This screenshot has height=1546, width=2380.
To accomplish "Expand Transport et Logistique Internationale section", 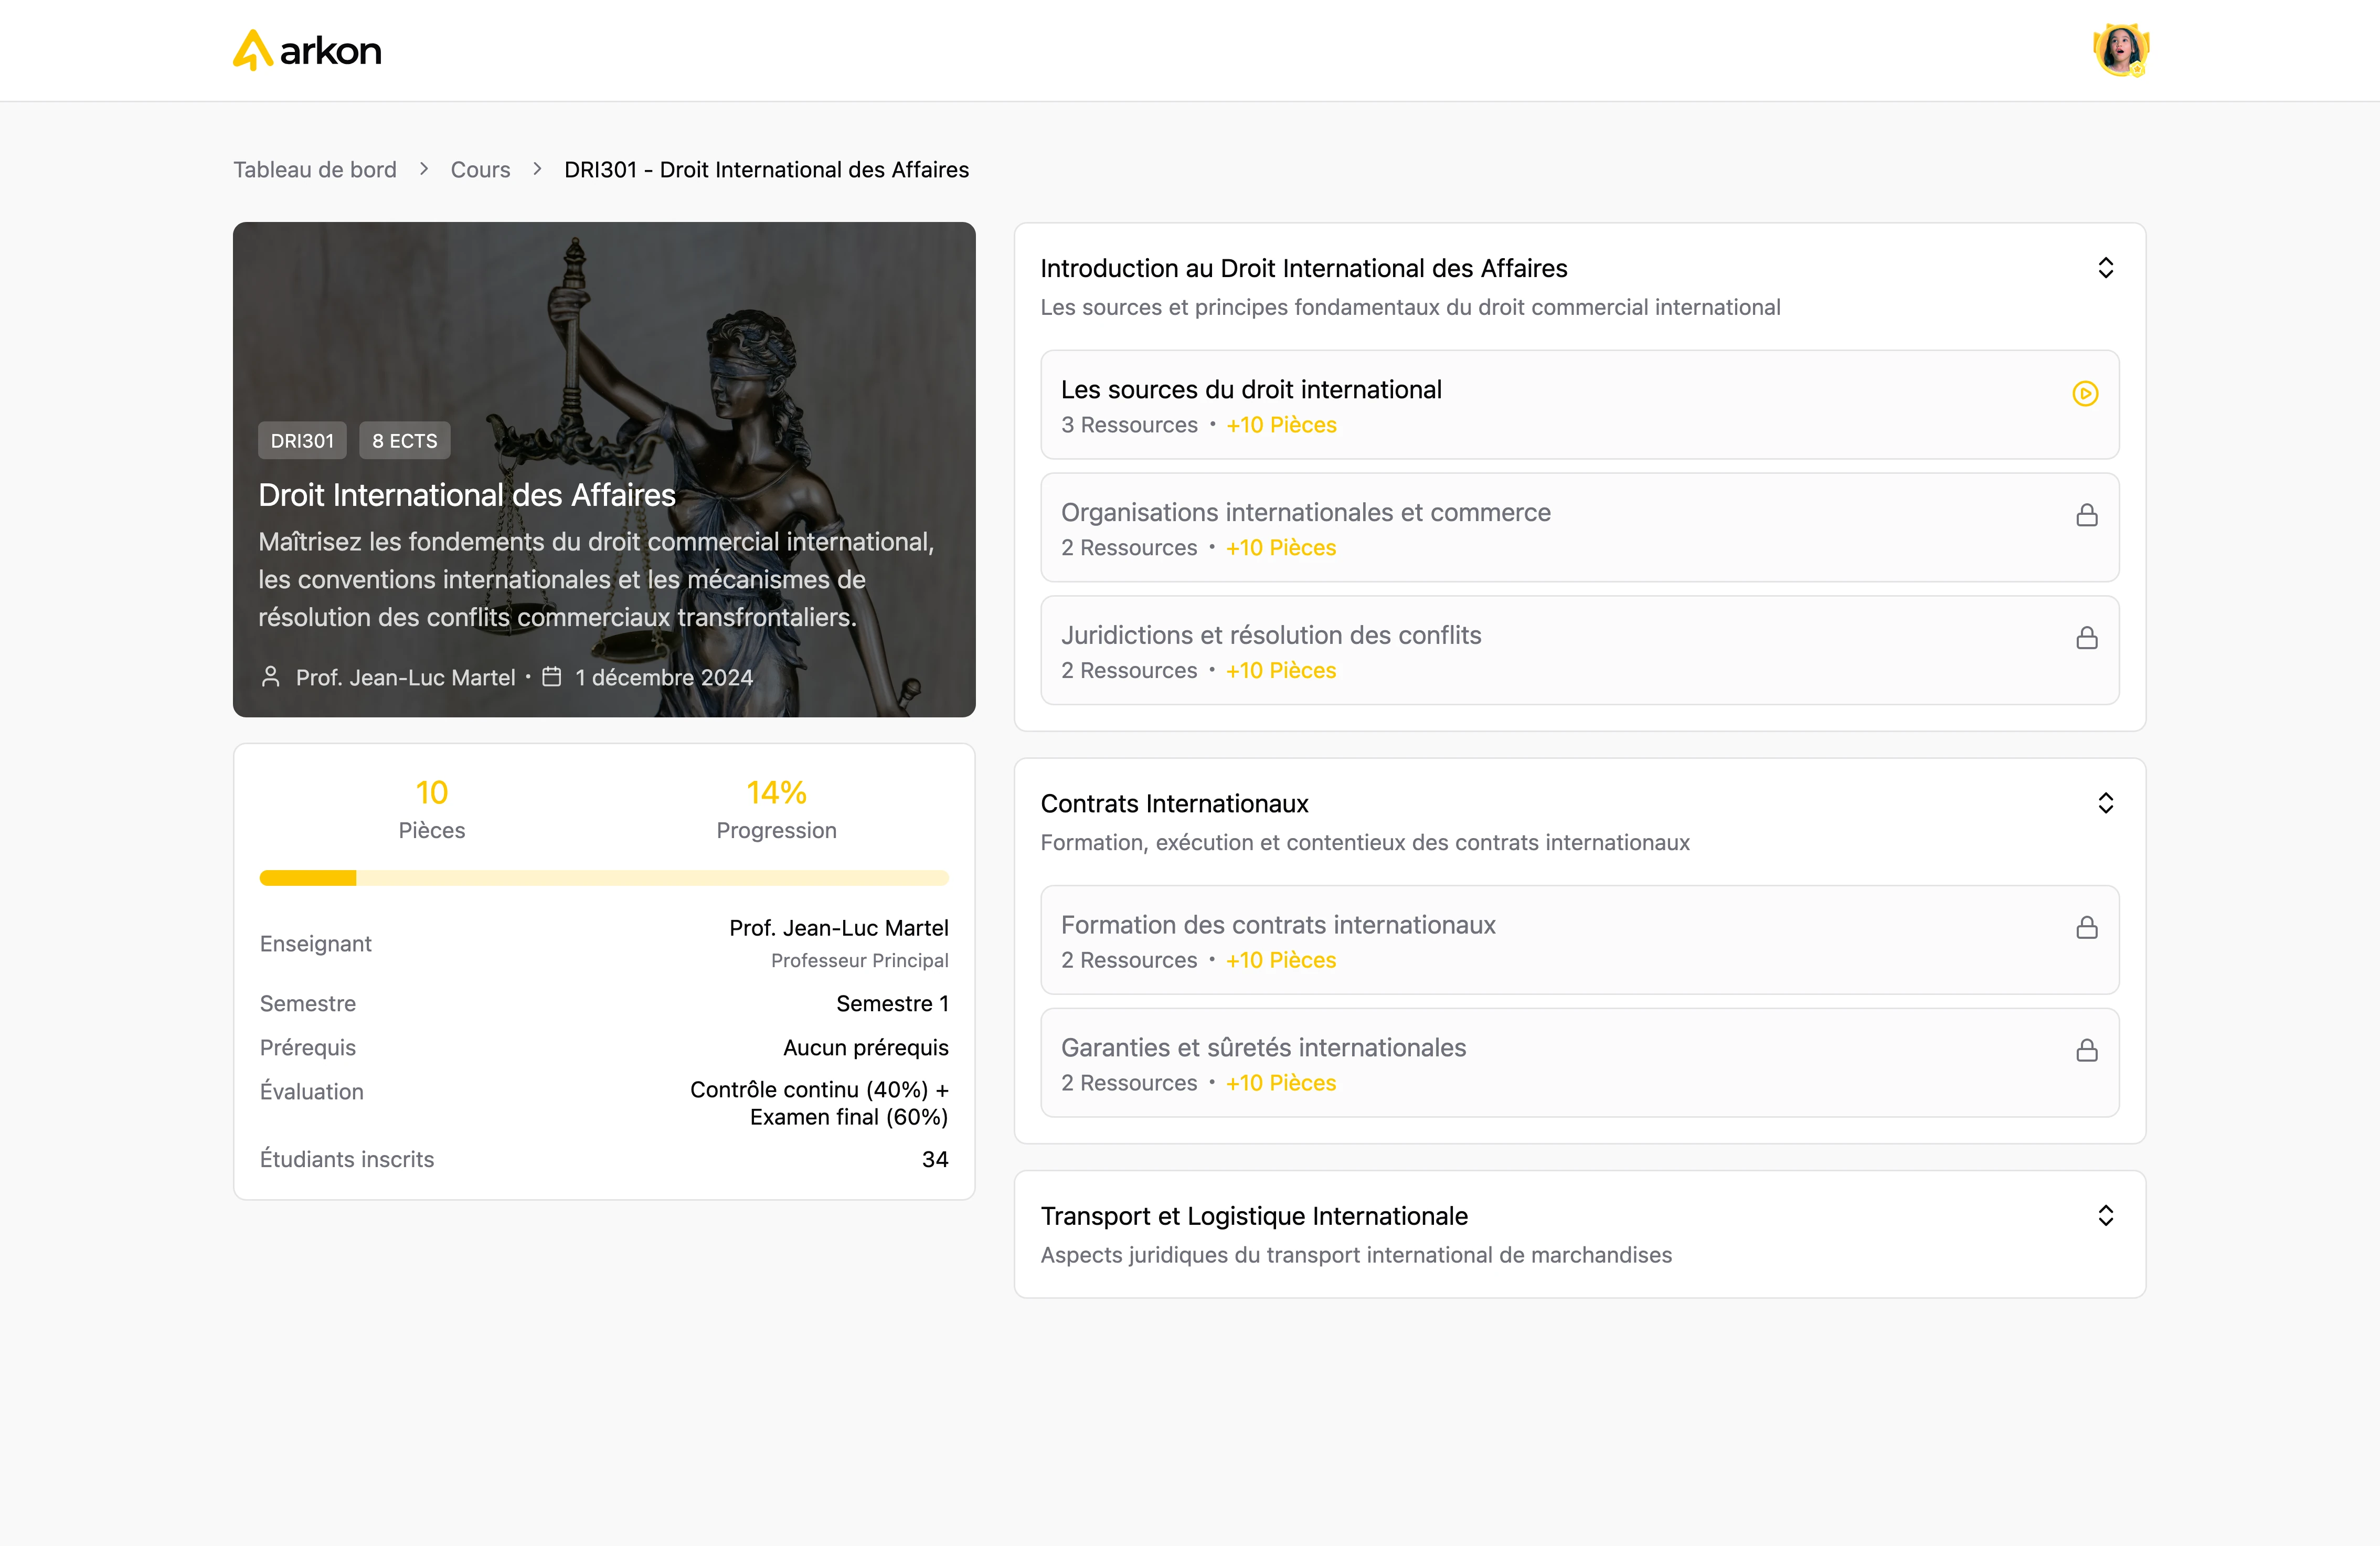I will click(2105, 1215).
